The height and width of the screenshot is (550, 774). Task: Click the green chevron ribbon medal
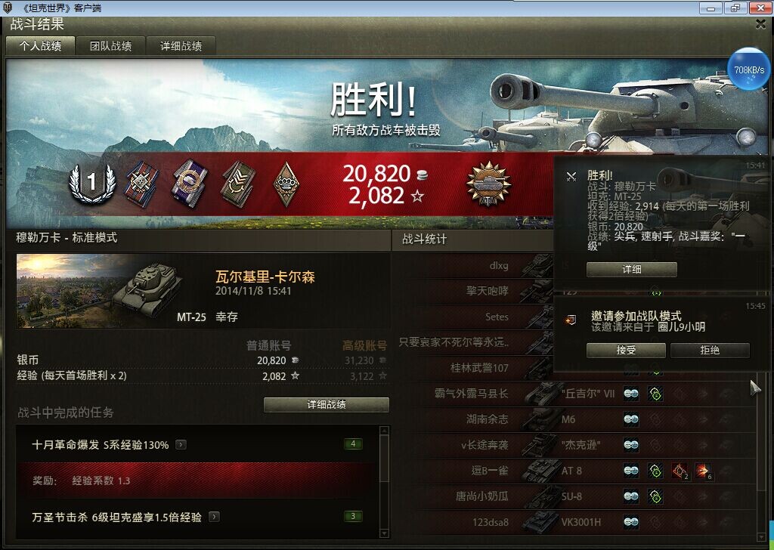point(238,184)
